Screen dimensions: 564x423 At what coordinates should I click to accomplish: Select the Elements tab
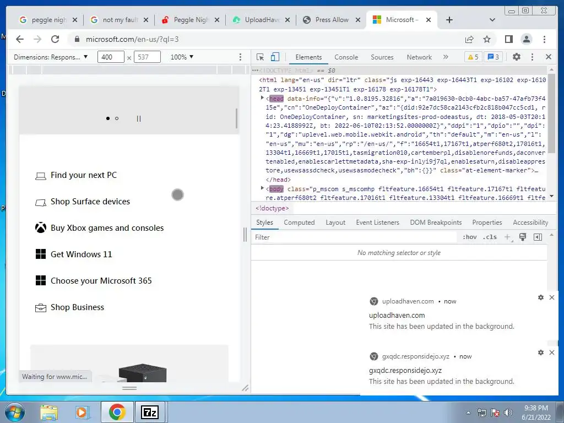308,57
